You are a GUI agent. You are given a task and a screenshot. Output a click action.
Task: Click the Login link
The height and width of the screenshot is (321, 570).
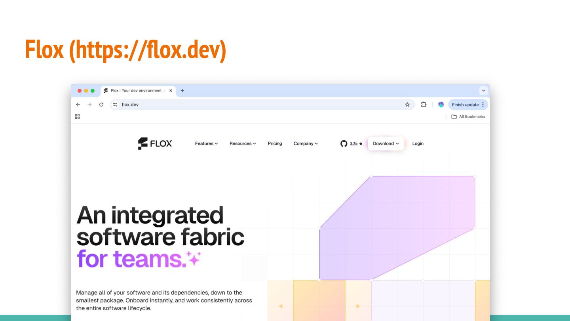click(418, 143)
